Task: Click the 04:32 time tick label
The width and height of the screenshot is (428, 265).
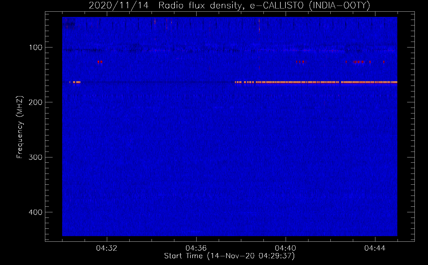Action: click(107, 248)
